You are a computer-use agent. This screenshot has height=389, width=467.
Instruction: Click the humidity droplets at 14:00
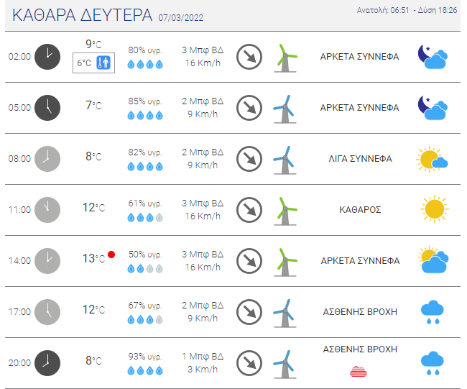tap(145, 269)
